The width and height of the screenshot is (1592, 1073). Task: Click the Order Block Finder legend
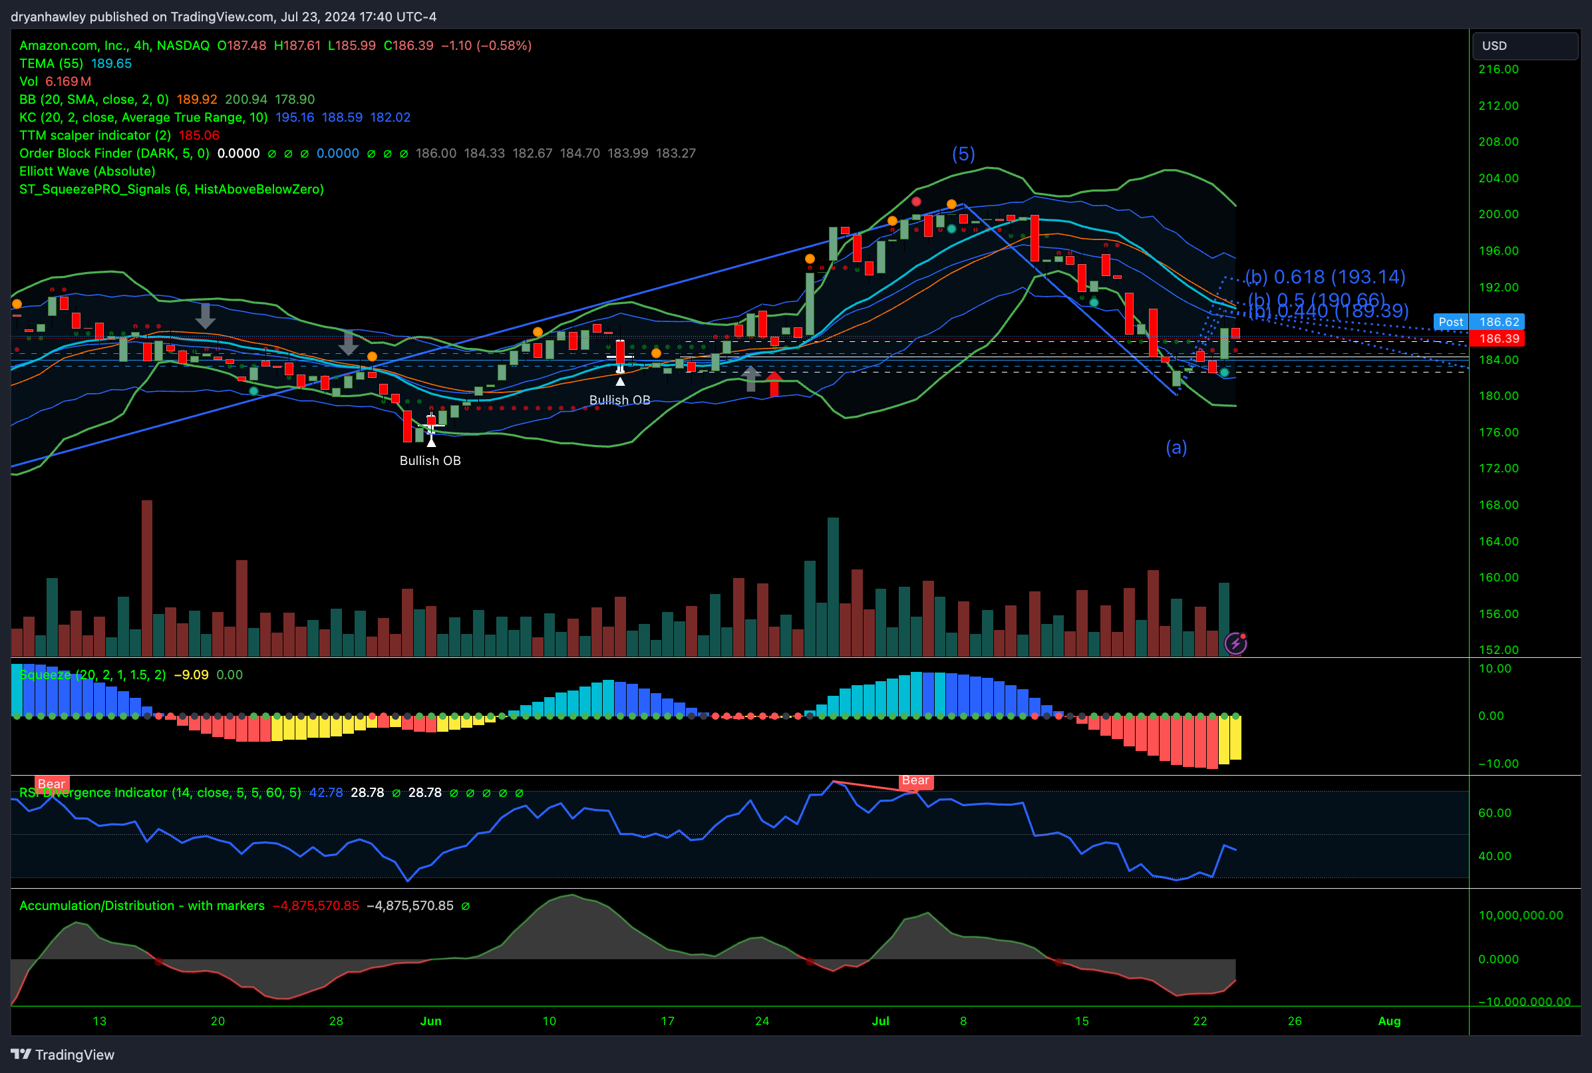(114, 153)
